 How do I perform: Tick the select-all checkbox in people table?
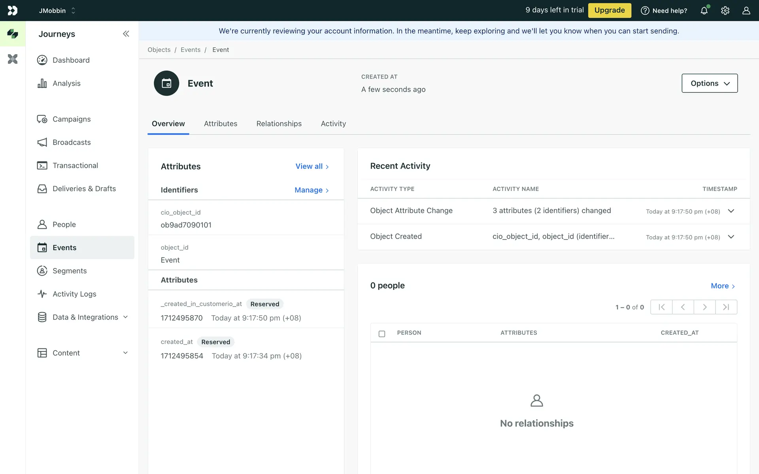(382, 334)
